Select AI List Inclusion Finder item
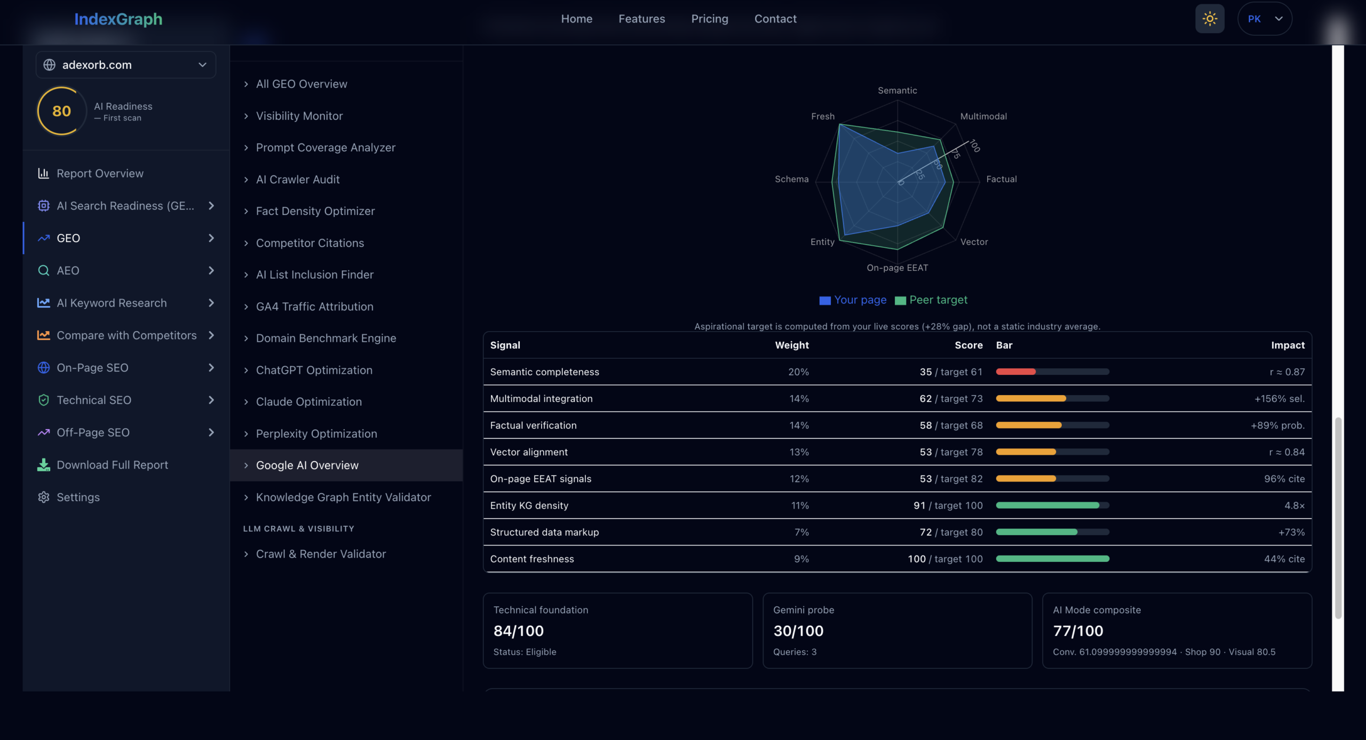1366x740 pixels. coord(346,275)
